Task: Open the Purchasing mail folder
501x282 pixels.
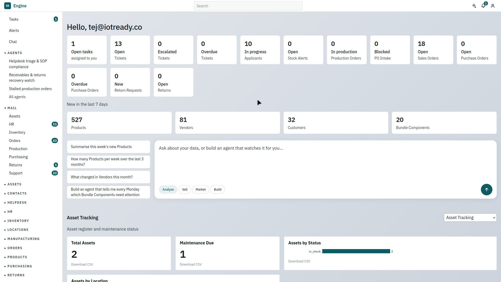Action: tap(18, 157)
